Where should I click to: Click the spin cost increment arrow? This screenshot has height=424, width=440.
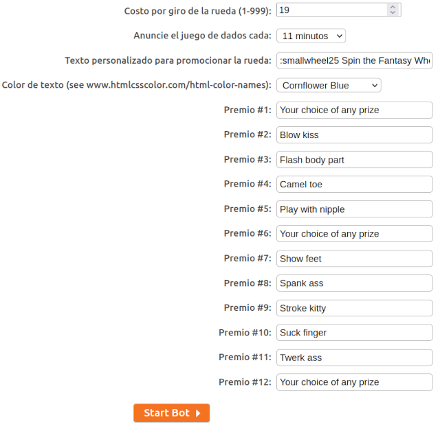coord(393,8)
